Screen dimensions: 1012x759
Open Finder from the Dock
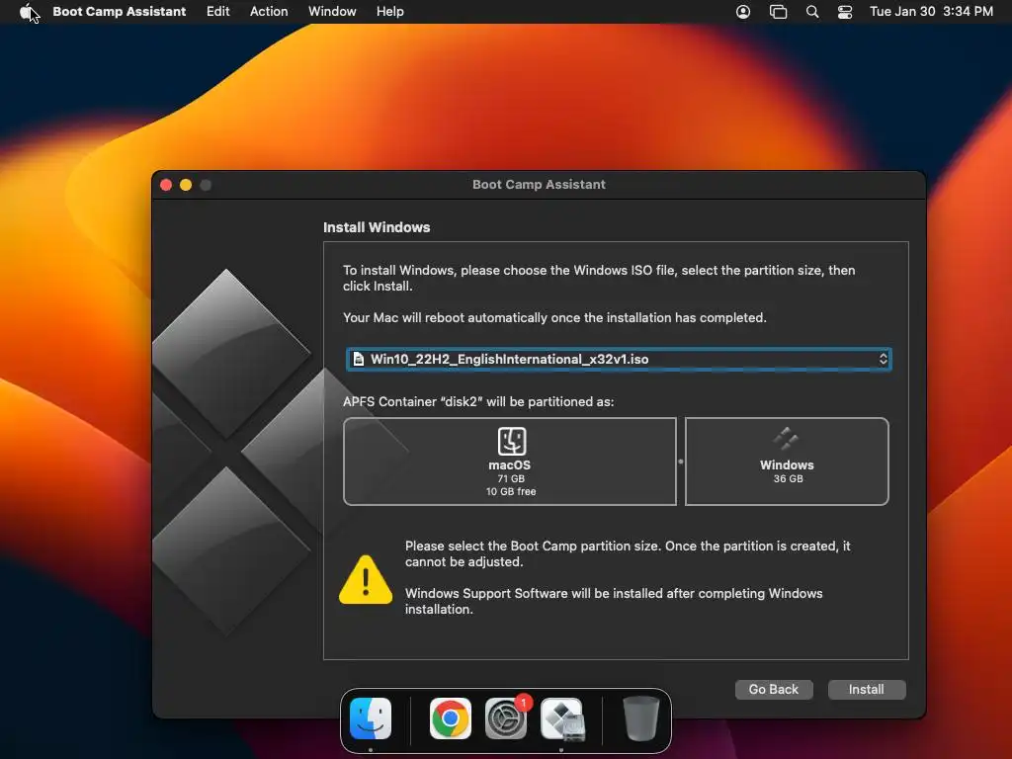tap(371, 718)
